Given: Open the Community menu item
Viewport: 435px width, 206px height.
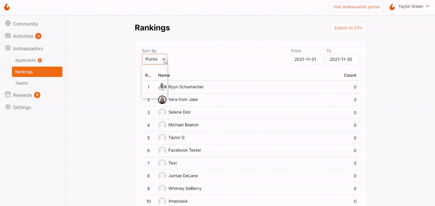Looking at the screenshot, I should pos(25,24).
